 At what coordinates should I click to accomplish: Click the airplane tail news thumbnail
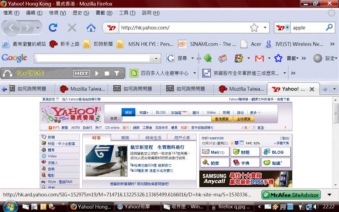(x=106, y=160)
